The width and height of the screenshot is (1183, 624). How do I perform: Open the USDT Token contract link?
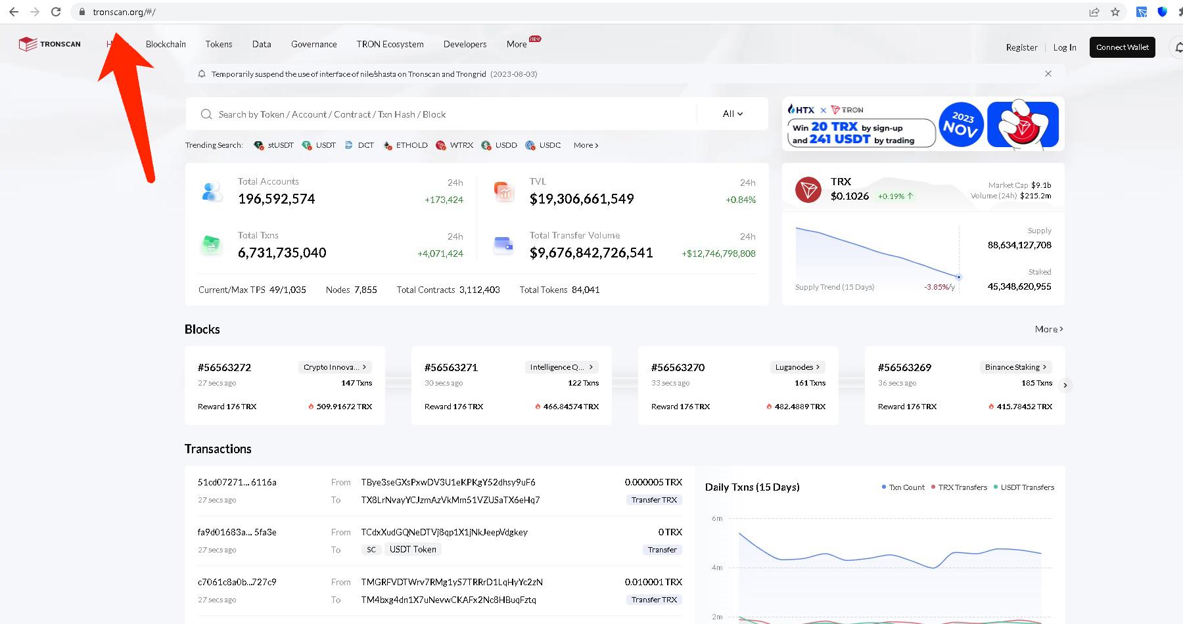click(x=413, y=549)
